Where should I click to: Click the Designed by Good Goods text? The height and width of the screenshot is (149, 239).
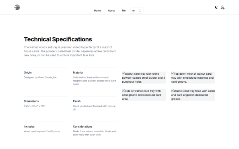pos(40,77)
